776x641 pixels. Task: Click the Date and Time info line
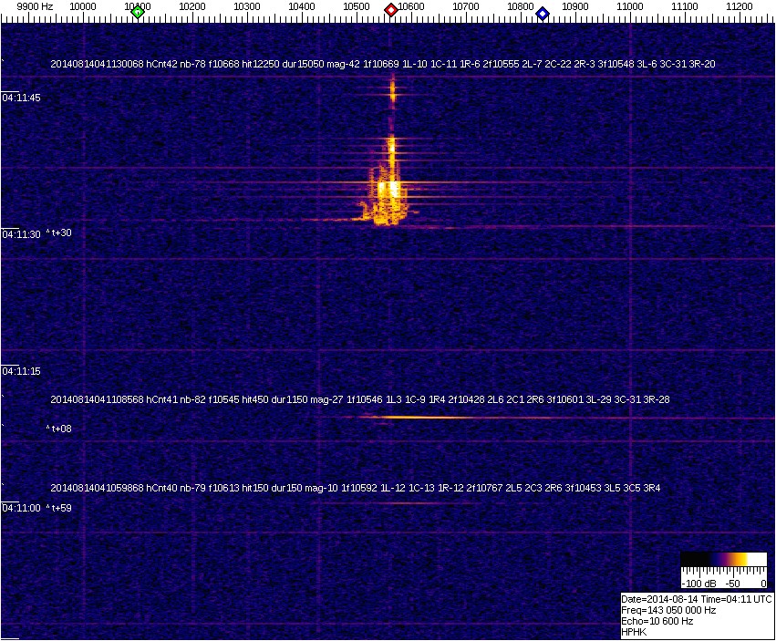(696, 599)
